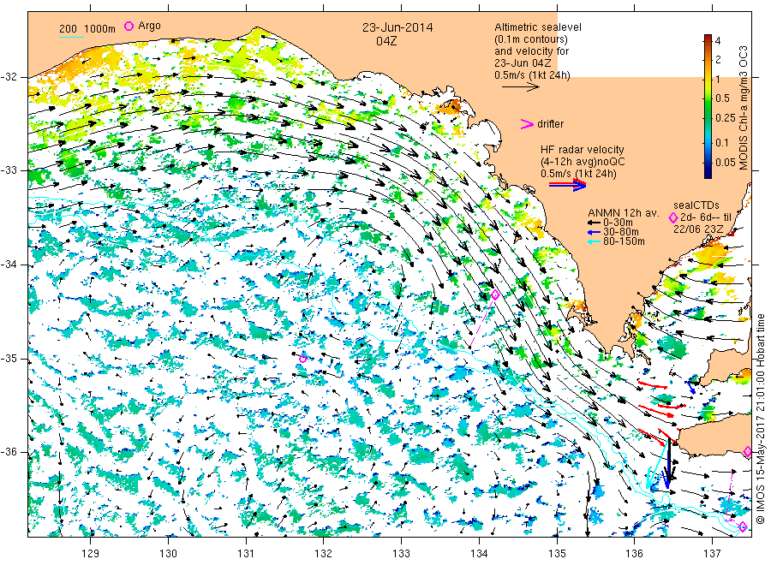The width and height of the screenshot is (771, 565).
Task: Click the sealCTDs magenta diamond legend symbol
Action: [x=673, y=217]
